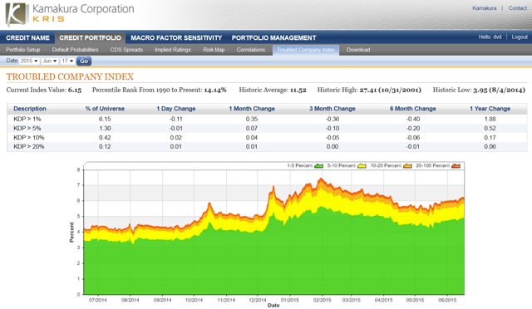
Task: Open Implied Ratings subtab
Action: click(173, 50)
